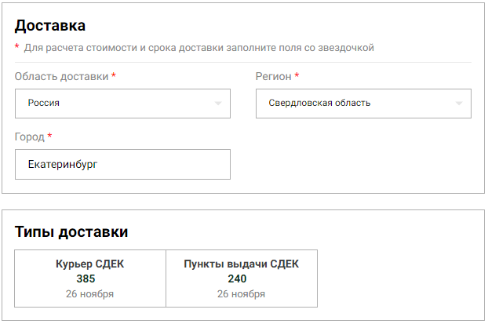488x324 pixels.
Task: Click the hint text about required starred fields
Action: 198,48
